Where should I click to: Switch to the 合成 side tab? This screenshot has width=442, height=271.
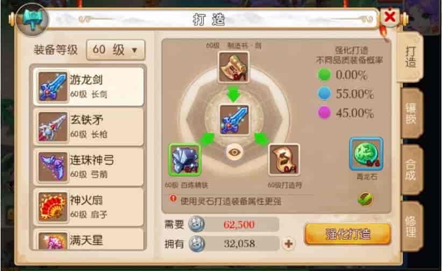(x=411, y=170)
